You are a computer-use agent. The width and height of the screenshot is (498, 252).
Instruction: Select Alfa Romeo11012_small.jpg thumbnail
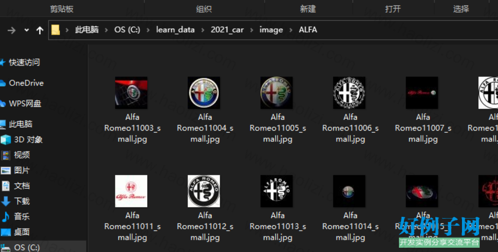[x=204, y=191]
